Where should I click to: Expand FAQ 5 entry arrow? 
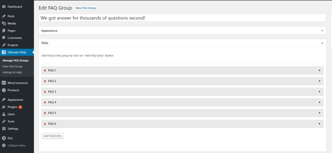coord(320,113)
